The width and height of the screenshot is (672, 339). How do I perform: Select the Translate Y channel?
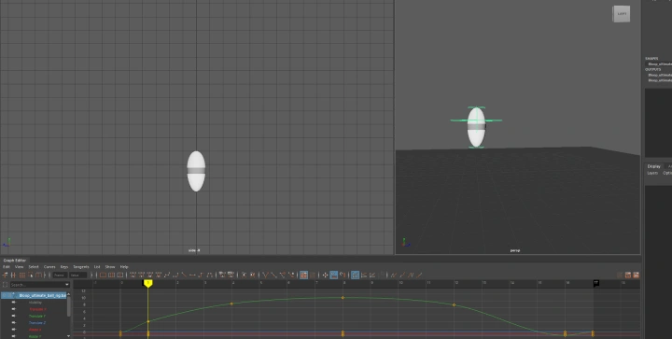(x=37, y=317)
